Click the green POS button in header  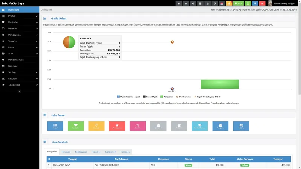tap(238, 3)
